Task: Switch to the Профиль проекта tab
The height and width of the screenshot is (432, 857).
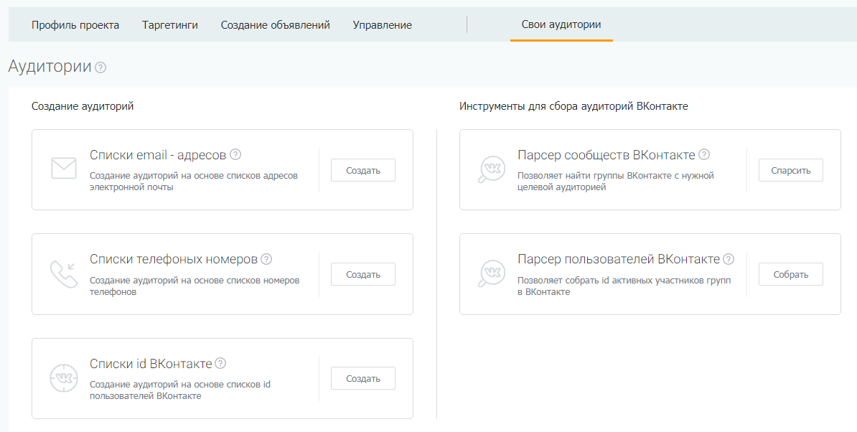Action: (x=75, y=25)
